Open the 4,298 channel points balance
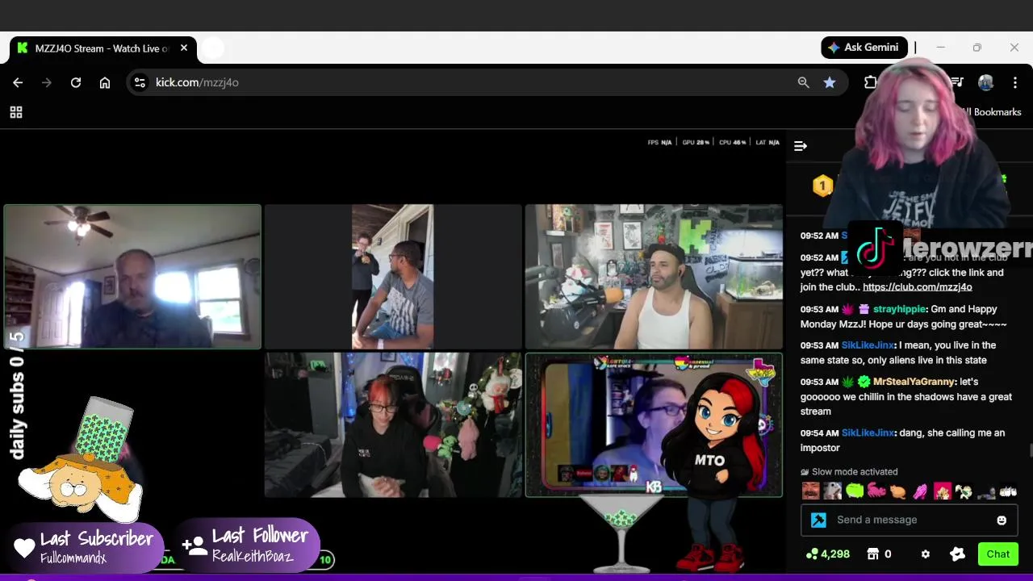 (828, 554)
